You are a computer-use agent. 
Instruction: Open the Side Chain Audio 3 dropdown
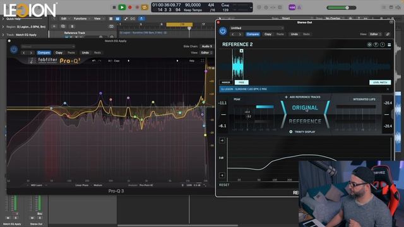click(x=206, y=46)
